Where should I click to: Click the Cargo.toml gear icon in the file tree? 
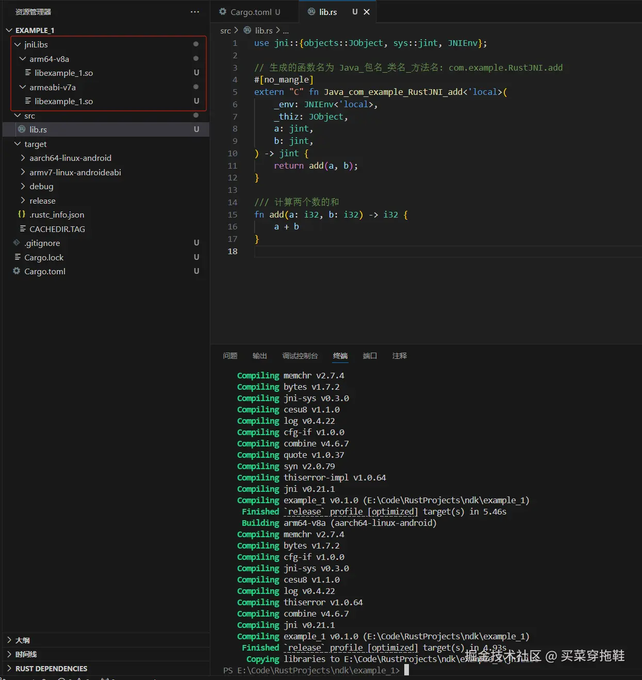(17, 271)
